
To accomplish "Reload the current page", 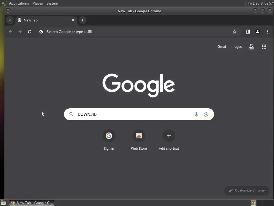I will (30, 32).
